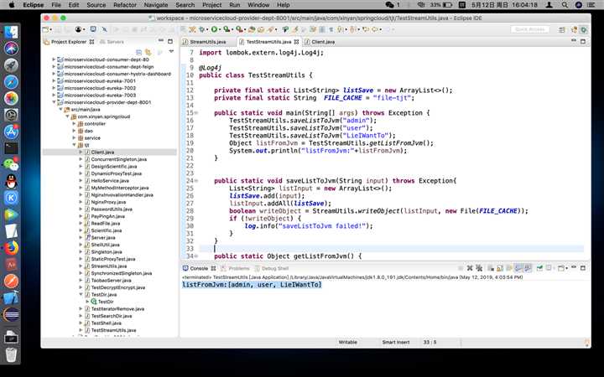Select TestStreamUtils.java in Project Explorer

[113, 330]
